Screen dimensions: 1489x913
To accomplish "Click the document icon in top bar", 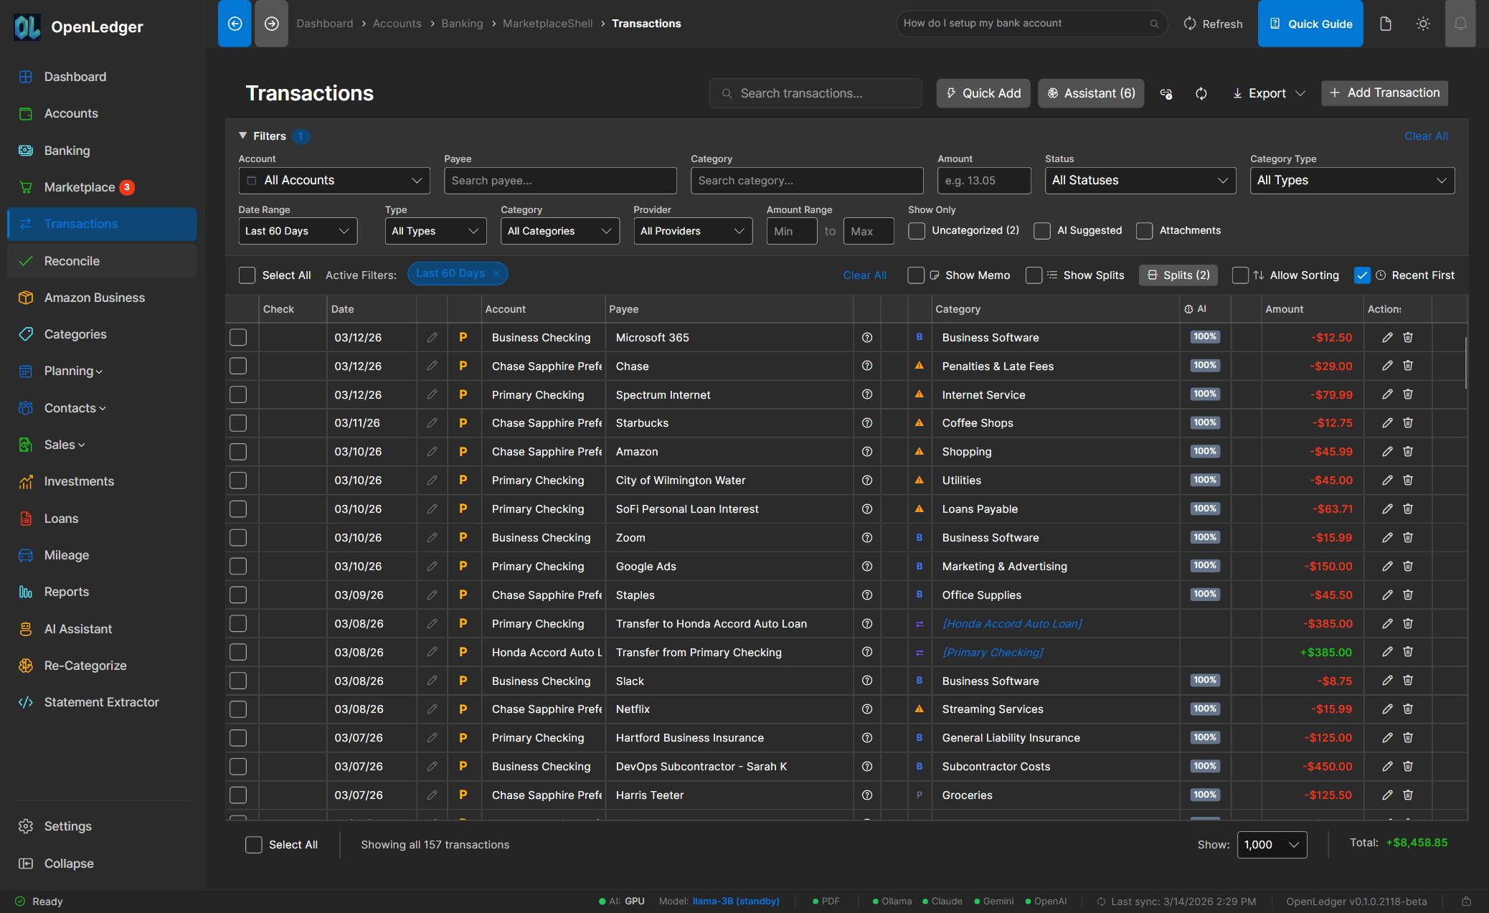I will coord(1386,24).
